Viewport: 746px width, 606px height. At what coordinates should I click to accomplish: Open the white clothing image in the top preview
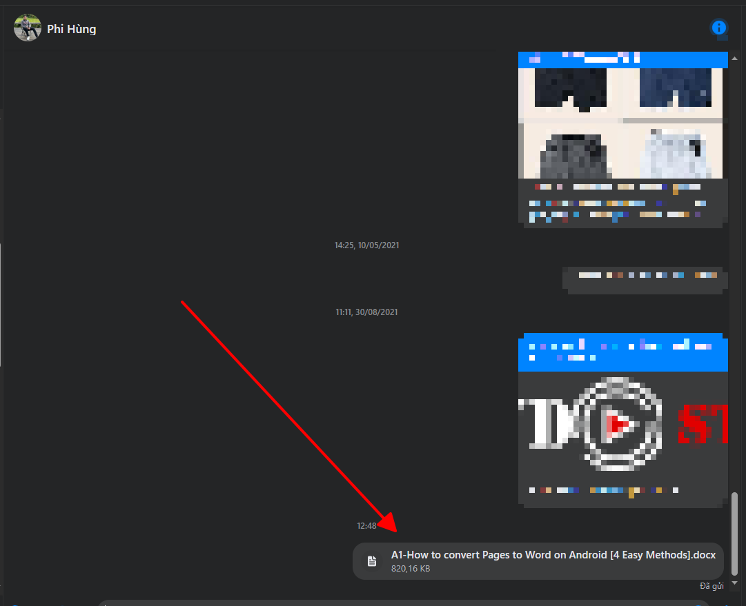click(x=674, y=153)
